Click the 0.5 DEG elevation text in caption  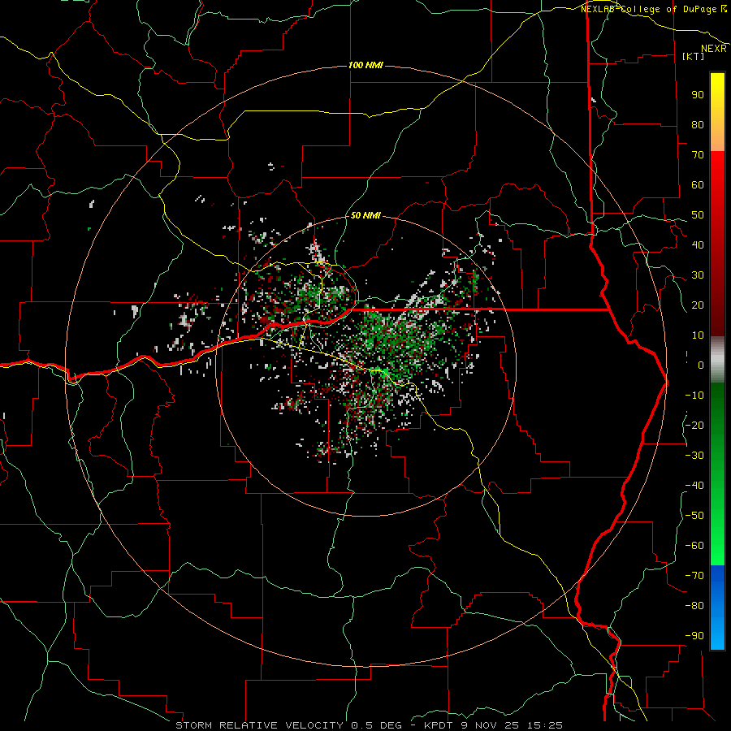point(376,725)
